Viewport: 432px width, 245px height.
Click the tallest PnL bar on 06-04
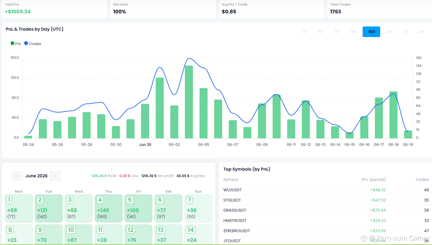(x=189, y=102)
